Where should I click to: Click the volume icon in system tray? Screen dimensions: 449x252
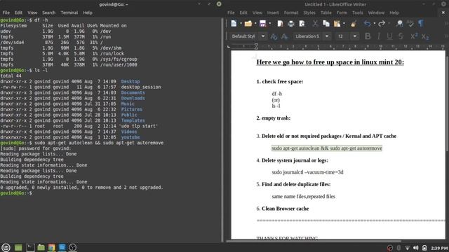pyautogui.click(x=416, y=248)
